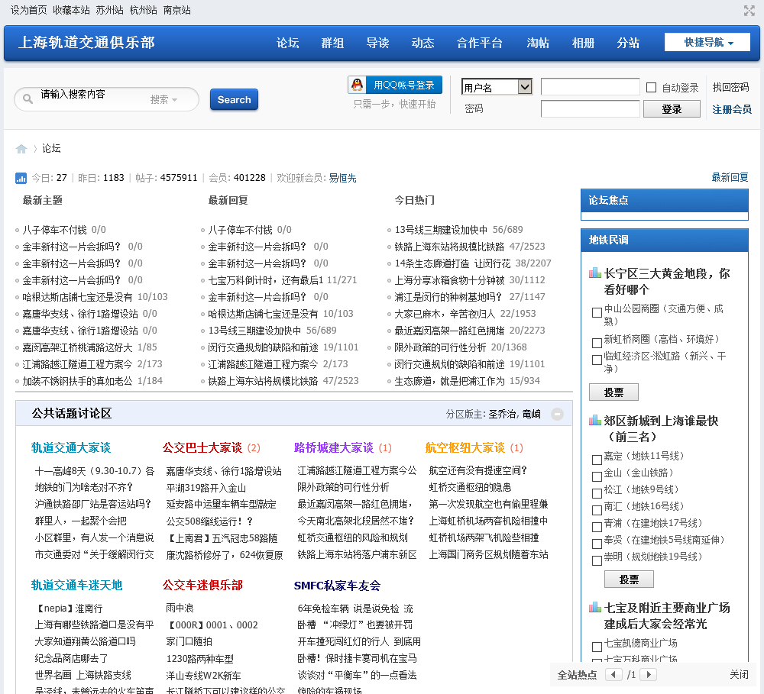Check 中山公园商圈 poll option
Image resolution: width=764 pixels, height=694 pixels.
click(x=597, y=313)
